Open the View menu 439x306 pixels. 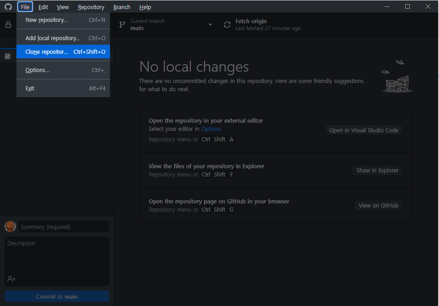63,7
